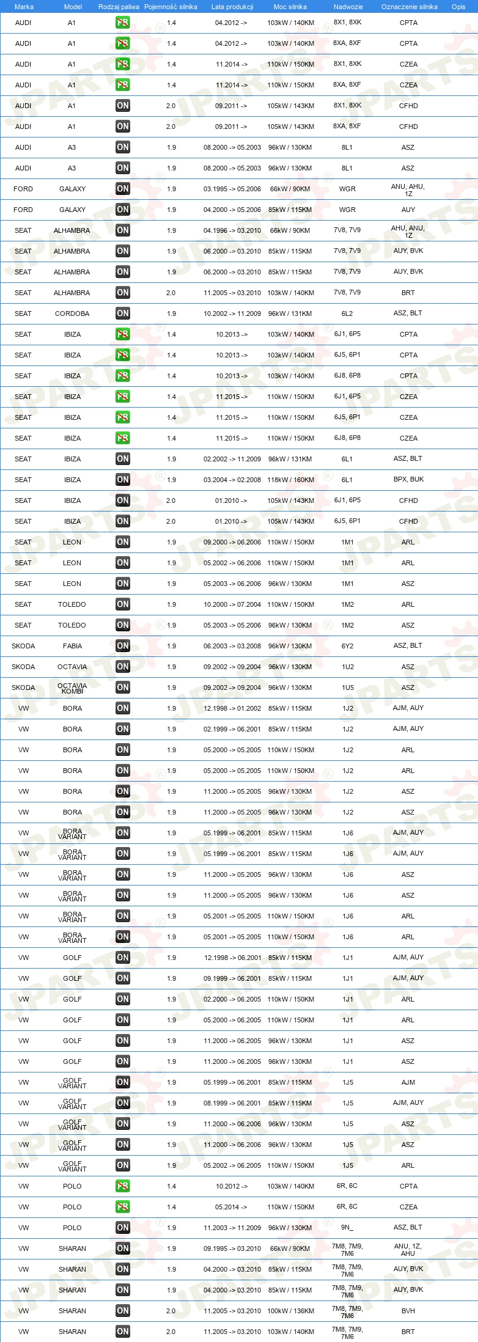Click ON icon for VW Sharan BRT row

123,1332
